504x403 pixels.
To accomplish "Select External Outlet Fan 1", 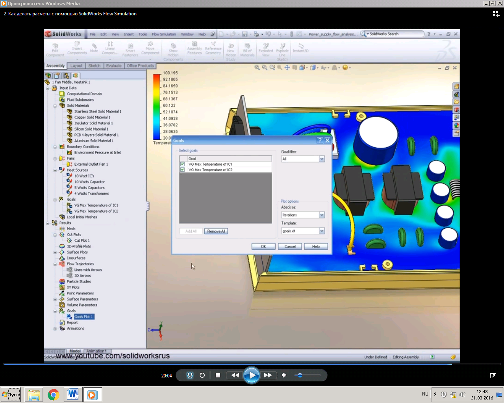I will 87,164.
